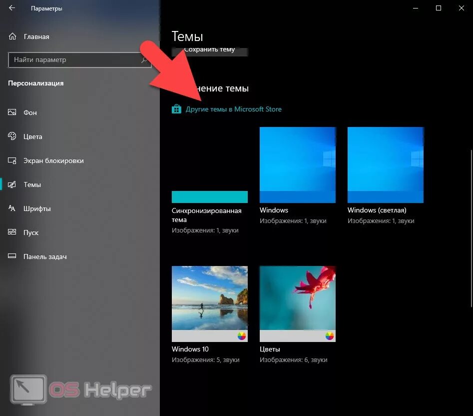Click the search magnifier icon
Image resolution: width=473 pixels, height=416 pixels.
tap(144, 60)
